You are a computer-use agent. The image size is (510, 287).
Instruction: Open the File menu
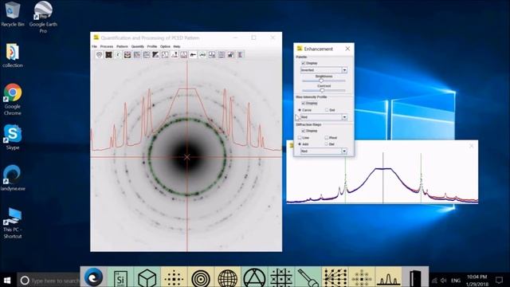tap(94, 46)
